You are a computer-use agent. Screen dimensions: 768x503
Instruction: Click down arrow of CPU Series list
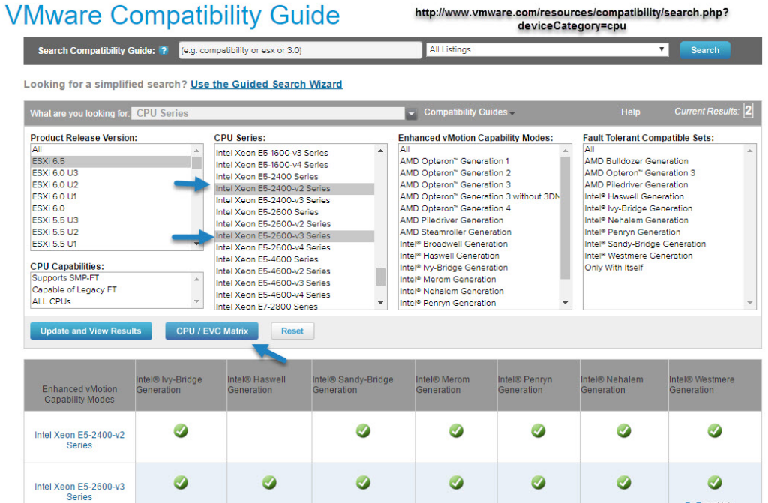[x=380, y=303]
